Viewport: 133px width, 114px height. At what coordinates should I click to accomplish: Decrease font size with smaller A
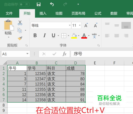coord(95,25)
